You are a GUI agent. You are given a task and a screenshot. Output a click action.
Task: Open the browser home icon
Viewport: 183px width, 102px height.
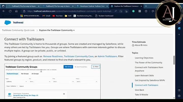tap(17, 11)
